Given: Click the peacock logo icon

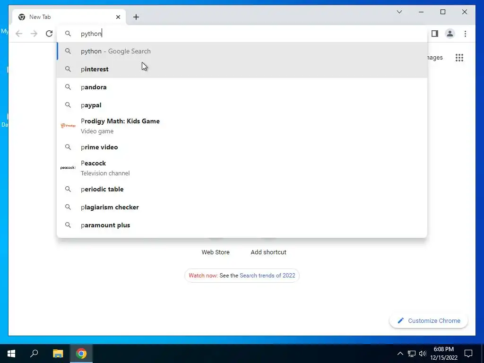Looking at the screenshot, I should point(68,168).
